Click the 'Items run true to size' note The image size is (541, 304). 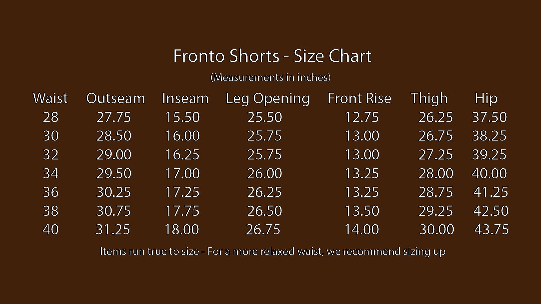click(x=272, y=251)
